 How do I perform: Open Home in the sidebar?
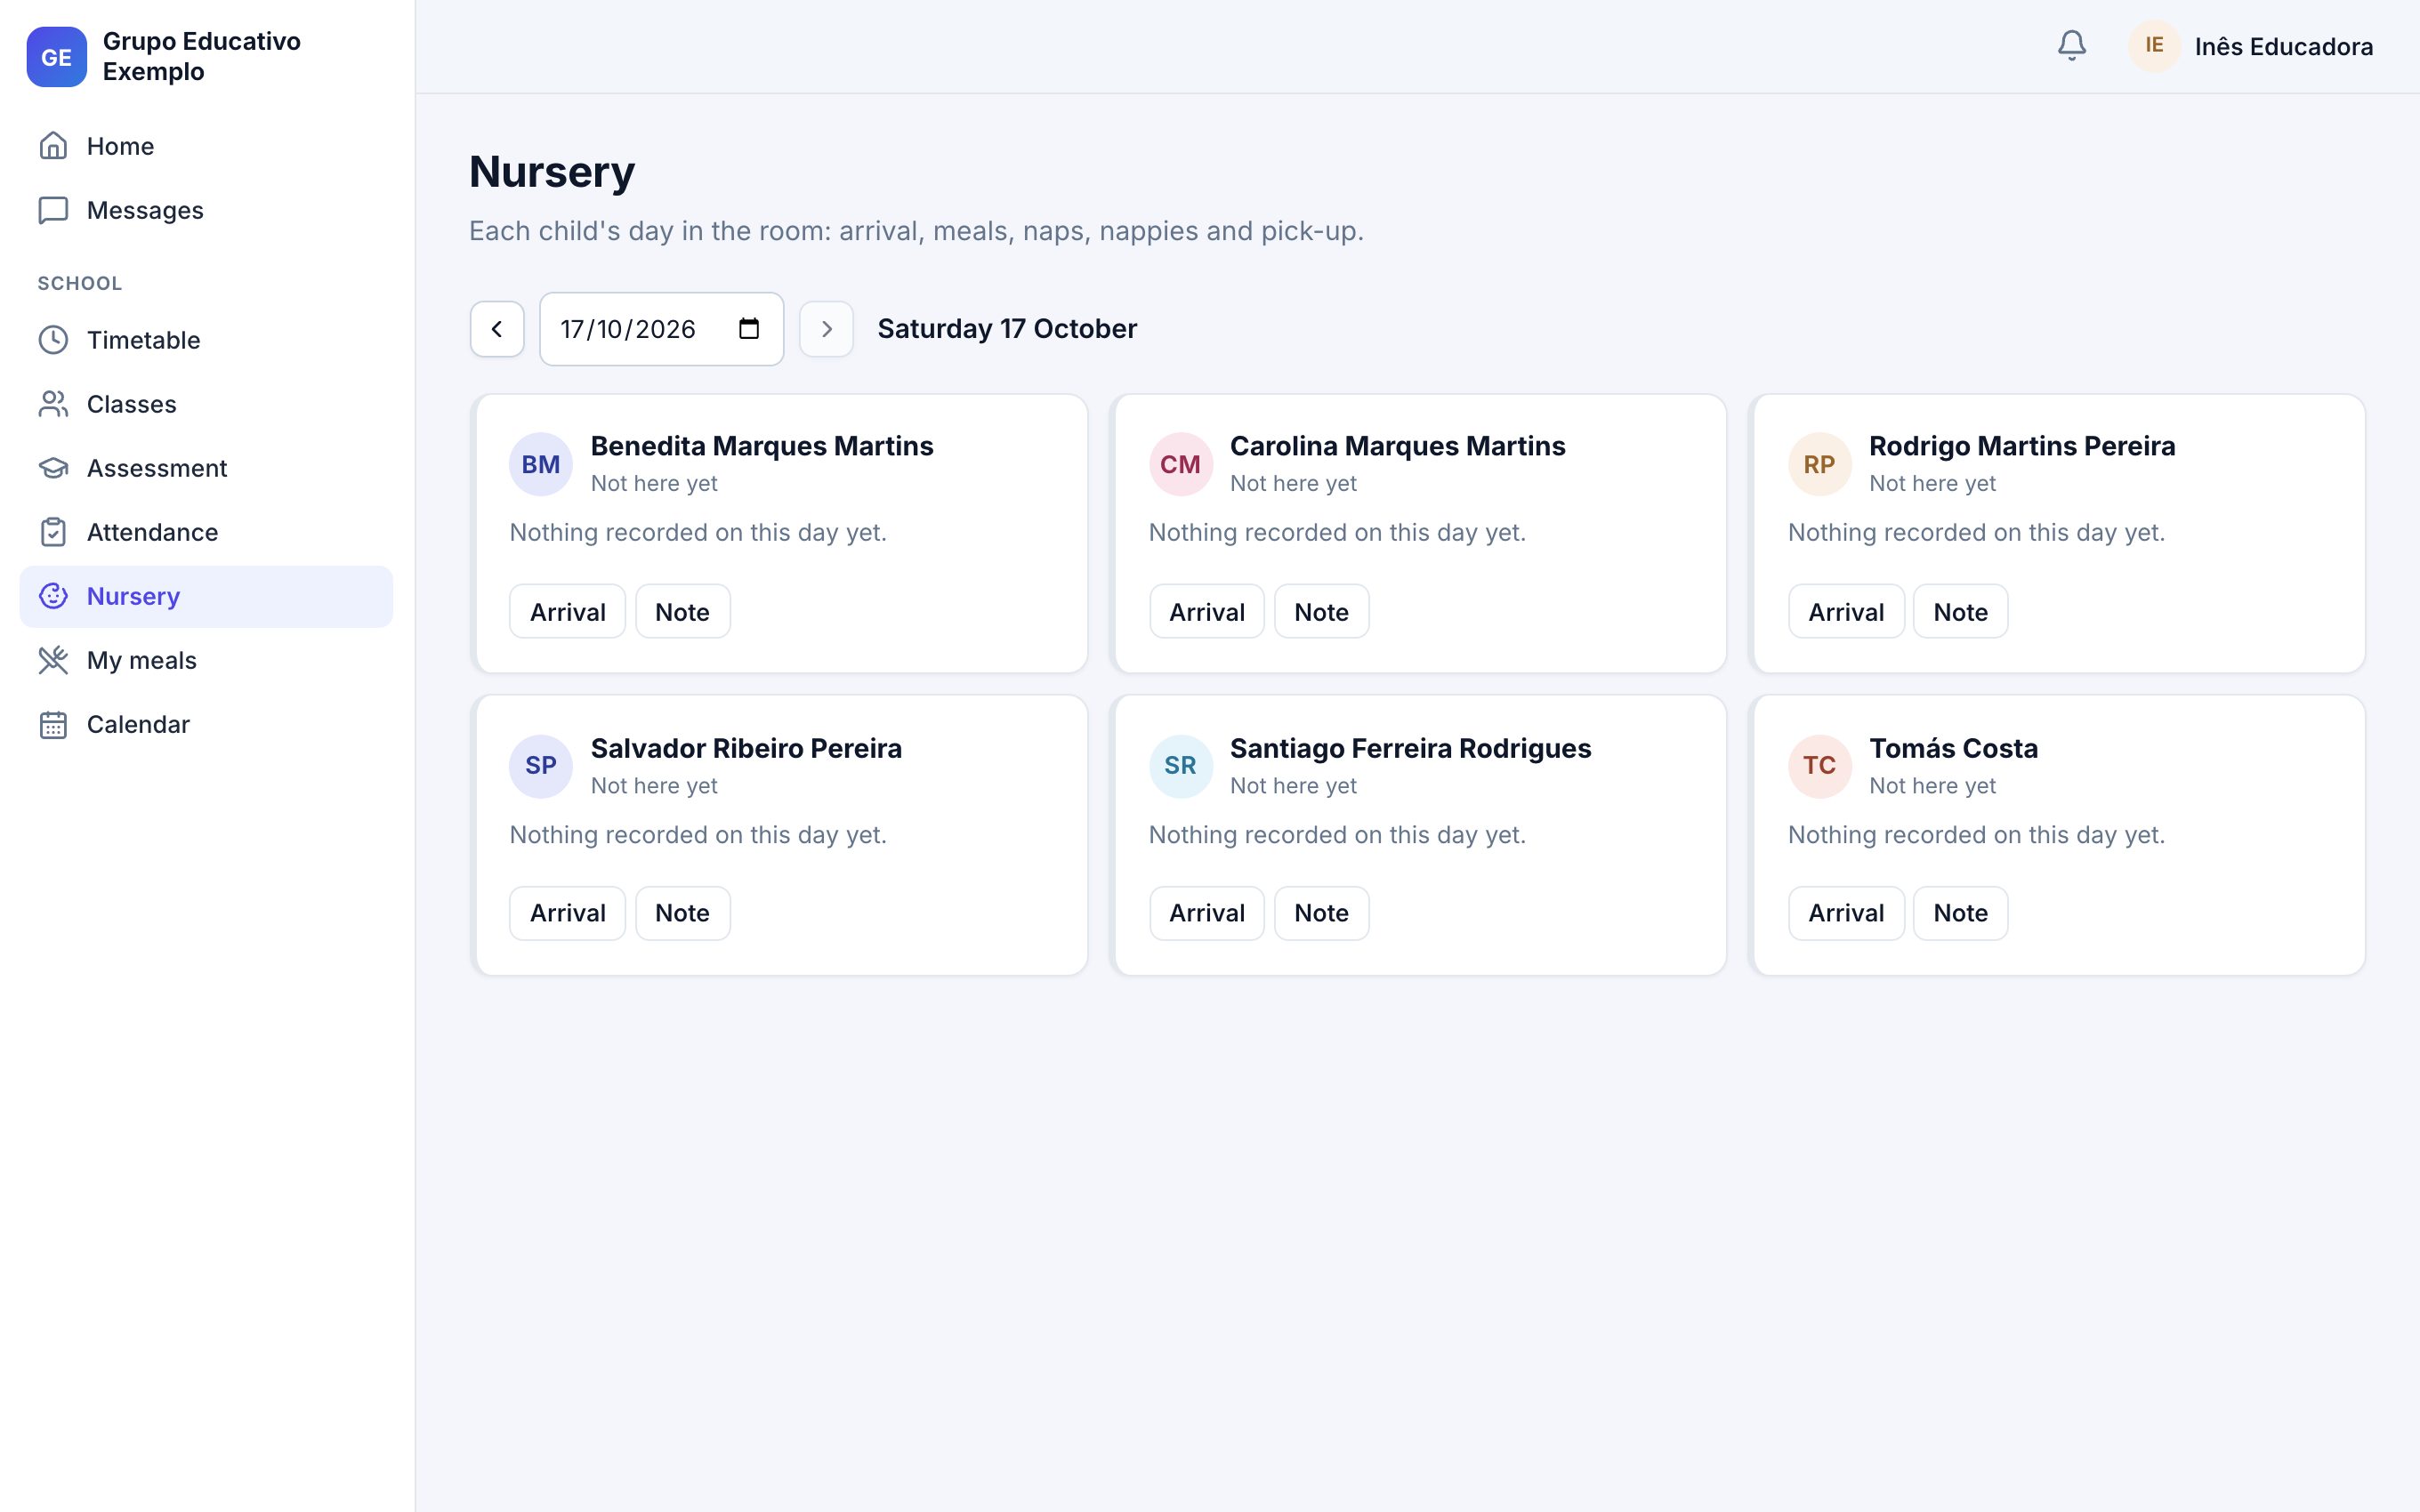pyautogui.click(x=206, y=146)
